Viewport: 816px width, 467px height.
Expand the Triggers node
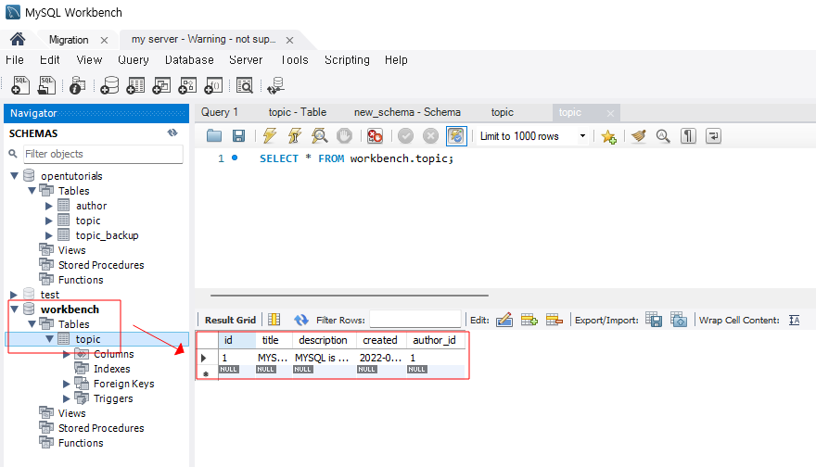(x=66, y=398)
